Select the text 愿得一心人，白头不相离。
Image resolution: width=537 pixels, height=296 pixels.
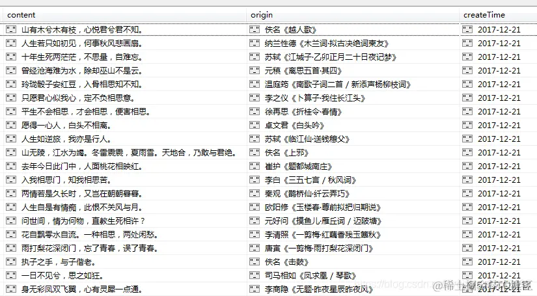(x=66, y=126)
